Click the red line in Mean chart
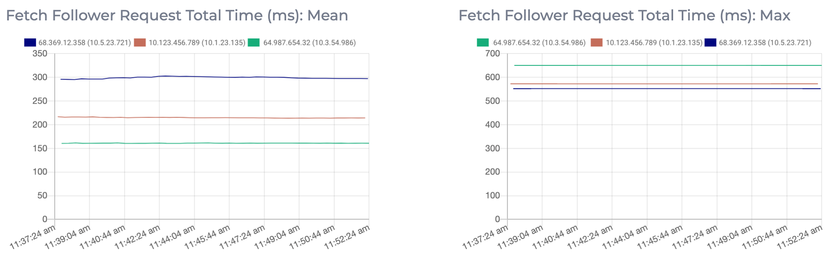This screenshot has height=263, width=836. click(x=212, y=118)
